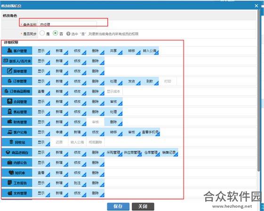The image size is (264, 211).
Task: Toggle 共享 permission in 客户管理 row
Action: coord(113,51)
